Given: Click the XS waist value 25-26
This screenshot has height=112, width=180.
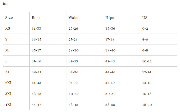Looking at the screenshot, I should (x=73, y=28).
